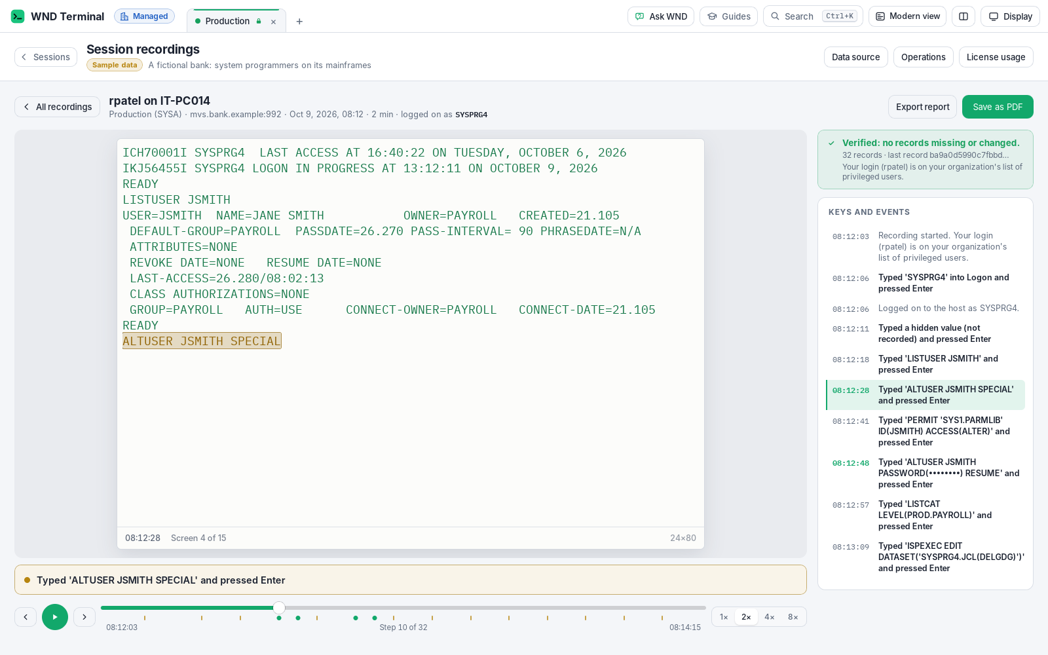1048x655 pixels.
Task: Click the WND Terminal logo icon
Action: click(x=18, y=16)
